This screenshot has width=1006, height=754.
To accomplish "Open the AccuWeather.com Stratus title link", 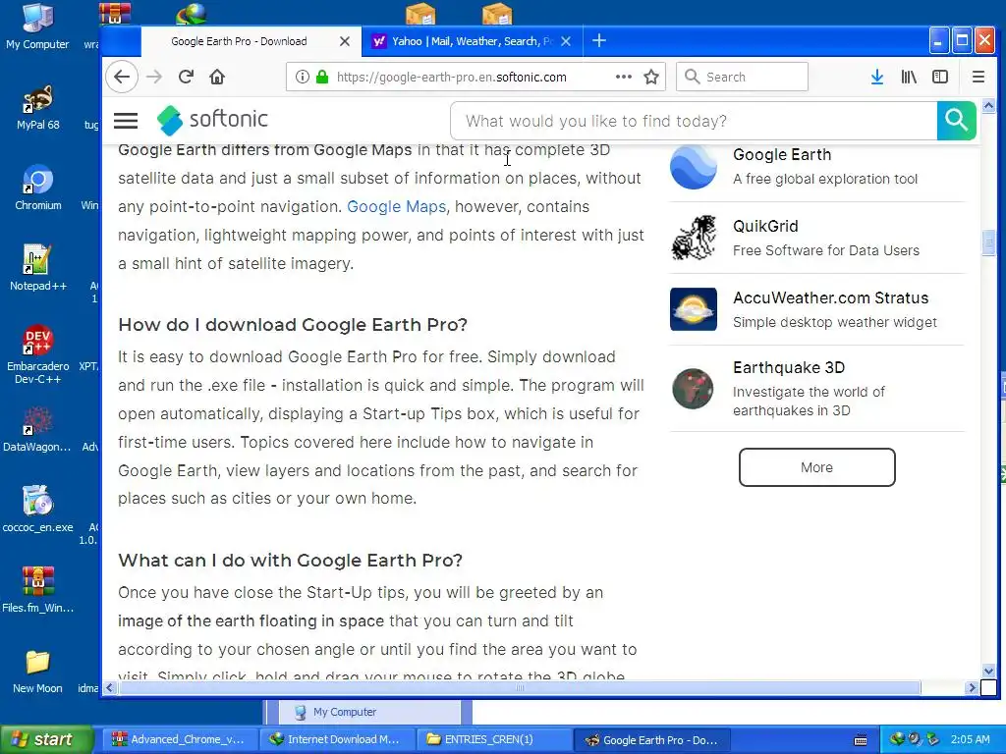I will [831, 298].
